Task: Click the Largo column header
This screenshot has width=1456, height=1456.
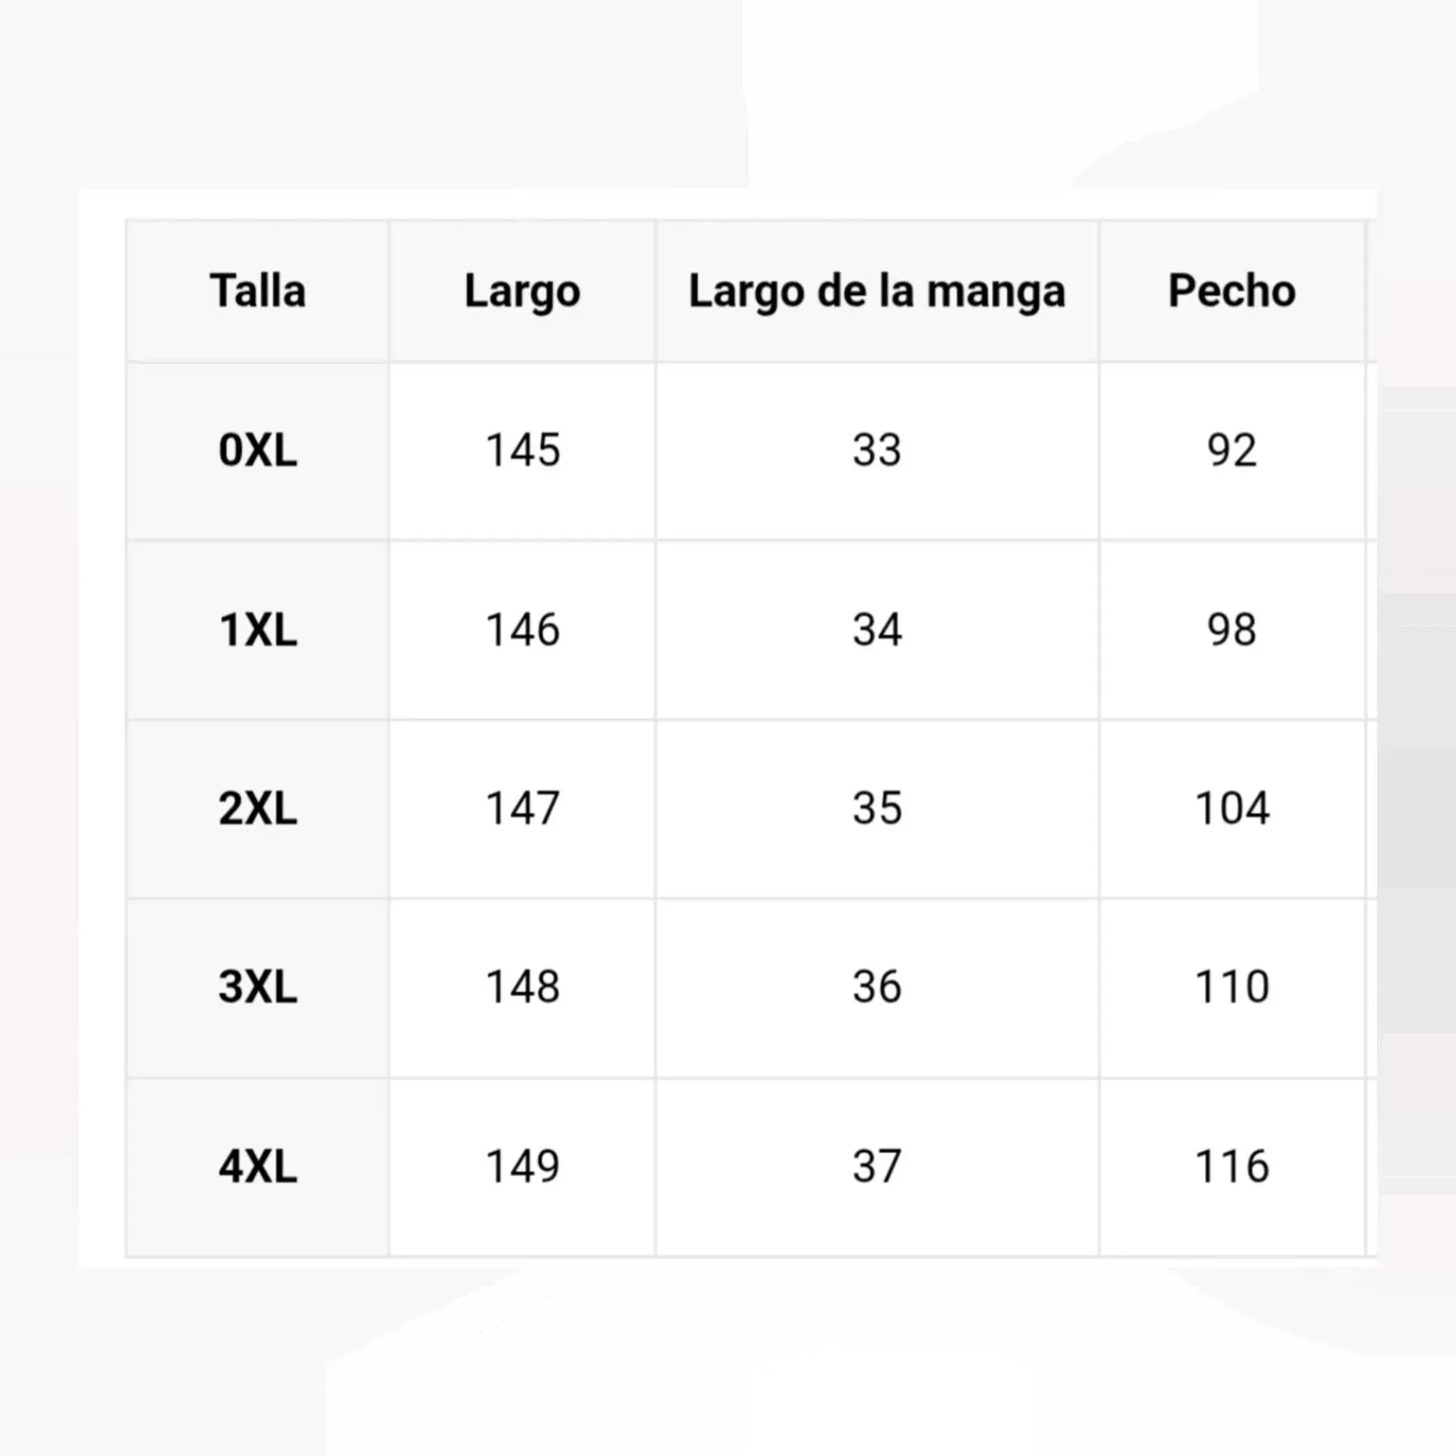Action: pyautogui.click(x=522, y=291)
